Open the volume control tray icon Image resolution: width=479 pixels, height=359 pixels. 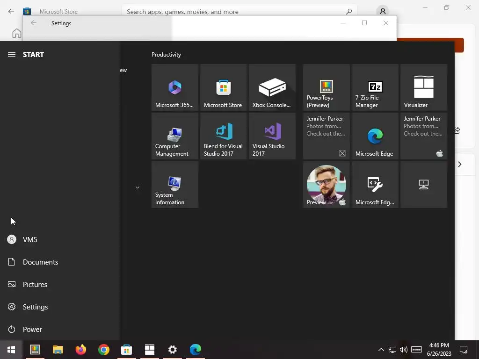pos(404,350)
